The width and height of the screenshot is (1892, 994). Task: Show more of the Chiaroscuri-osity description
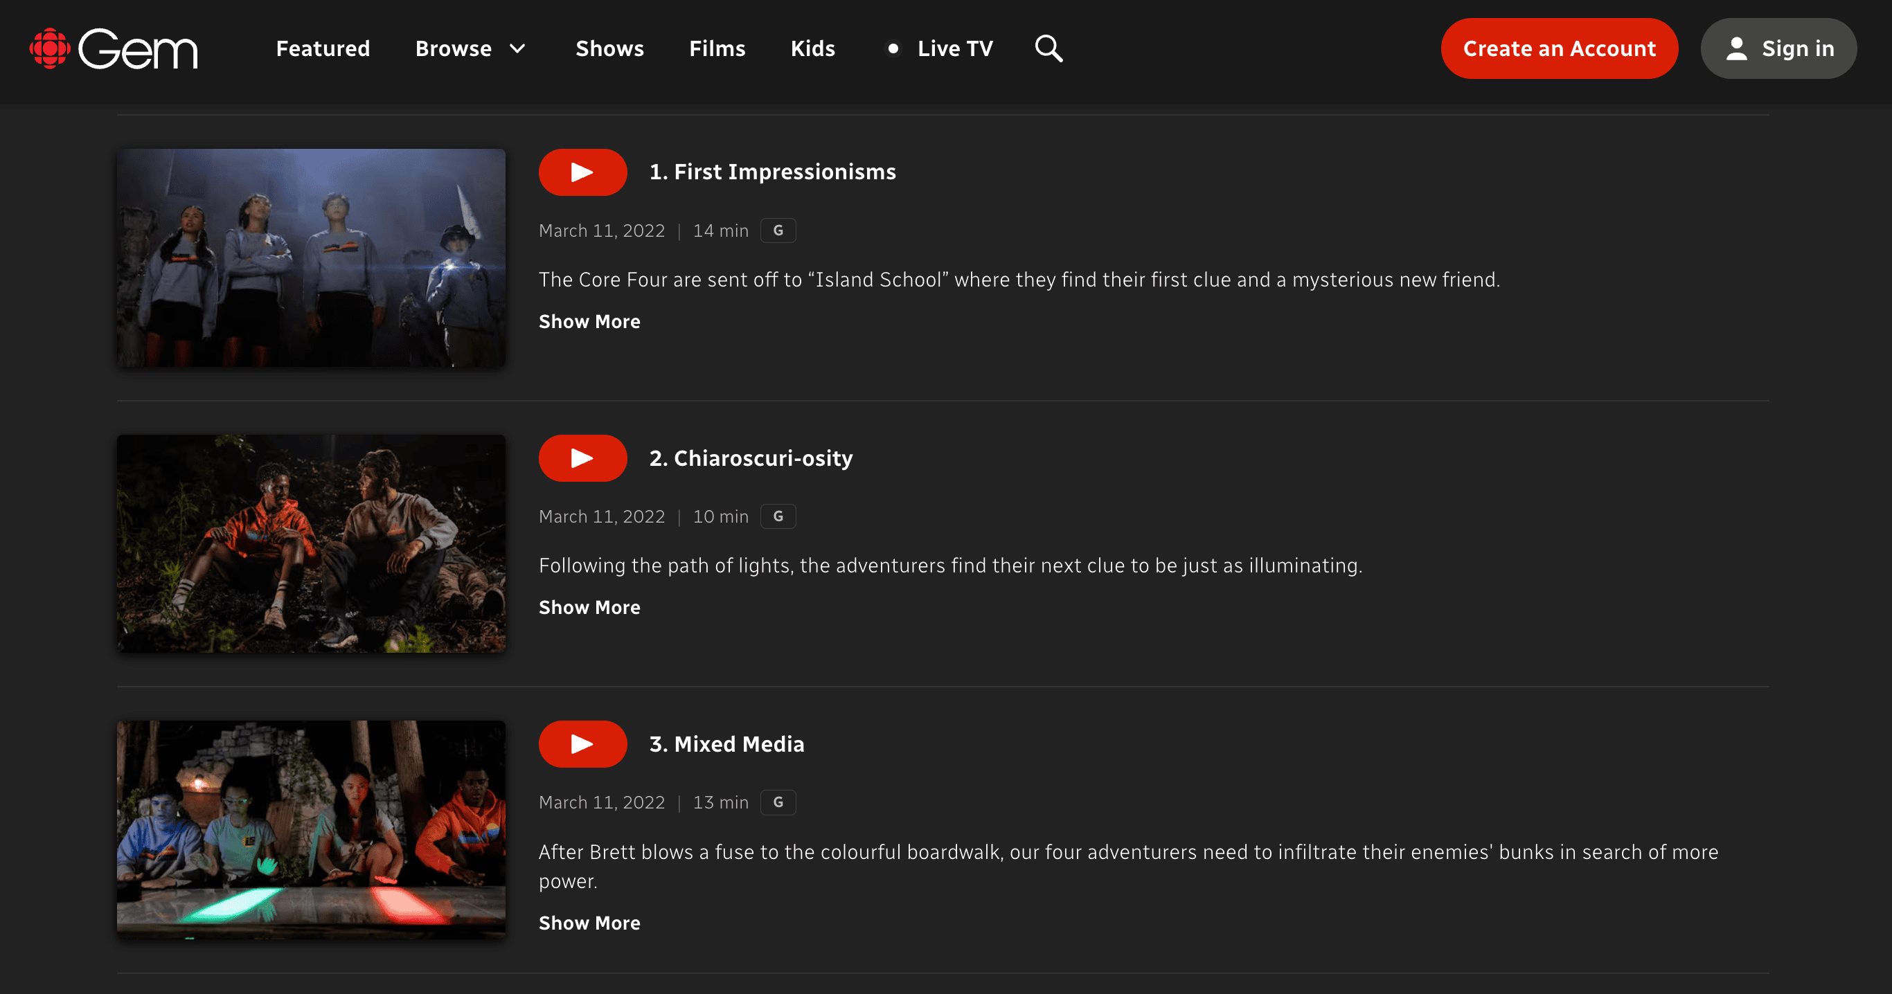[x=589, y=607]
